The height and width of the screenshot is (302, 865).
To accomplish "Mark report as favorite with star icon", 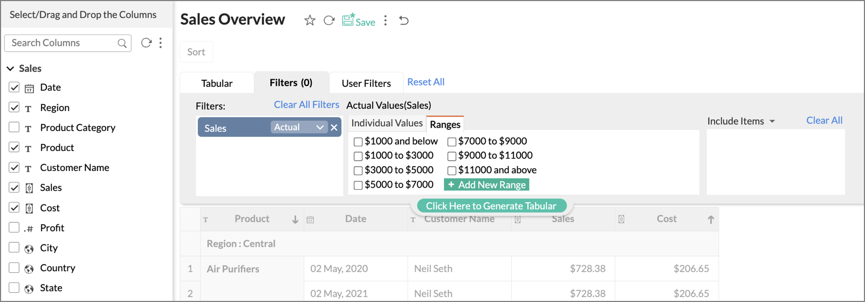I will pyautogui.click(x=310, y=20).
